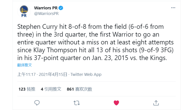Retweet using the arrows icon
Image resolution: width=185 pixels, height=110 pixels.
pos(77,102)
